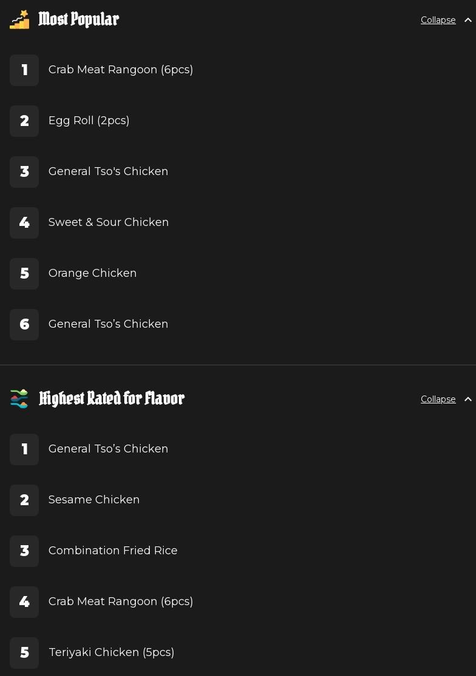This screenshot has width=476, height=676.
Task: Select Orange Chicken from the list
Action: 93,273
